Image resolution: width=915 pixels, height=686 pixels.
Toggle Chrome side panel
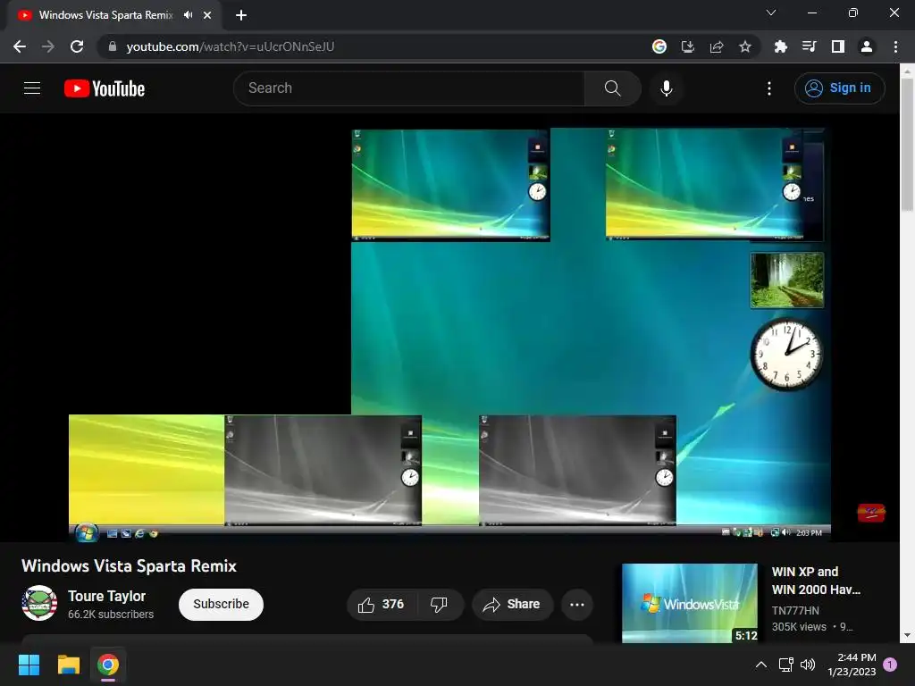click(838, 46)
